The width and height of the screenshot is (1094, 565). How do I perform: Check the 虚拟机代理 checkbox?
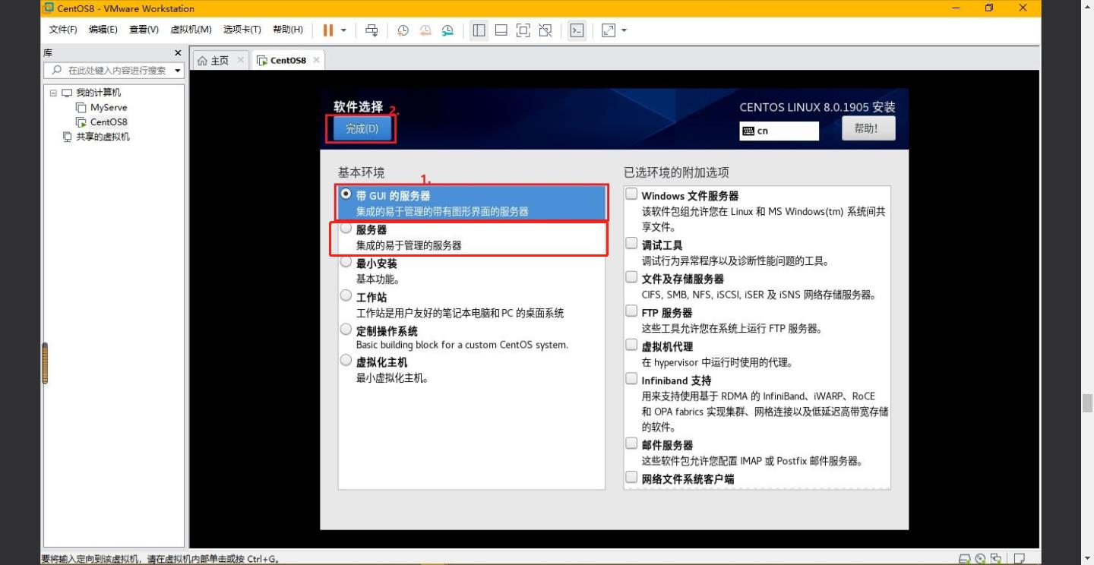coord(631,345)
